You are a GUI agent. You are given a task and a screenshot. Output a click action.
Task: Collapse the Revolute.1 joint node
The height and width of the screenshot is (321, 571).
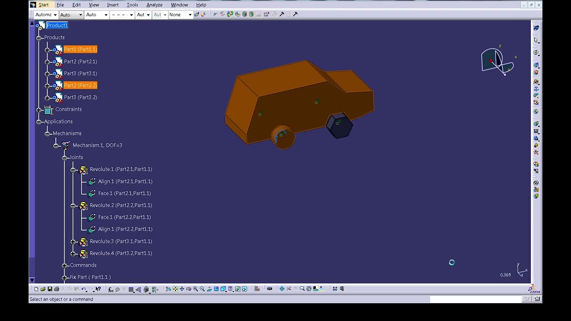click(73, 169)
